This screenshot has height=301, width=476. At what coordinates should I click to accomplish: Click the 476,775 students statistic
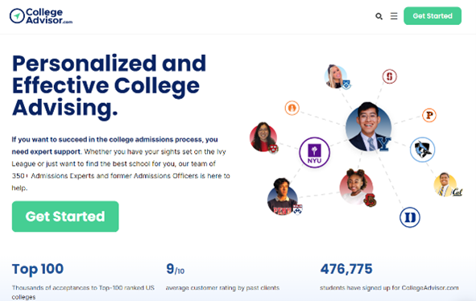click(346, 269)
